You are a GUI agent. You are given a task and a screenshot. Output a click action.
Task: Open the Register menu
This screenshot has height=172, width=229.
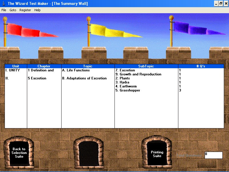(x=25, y=10)
